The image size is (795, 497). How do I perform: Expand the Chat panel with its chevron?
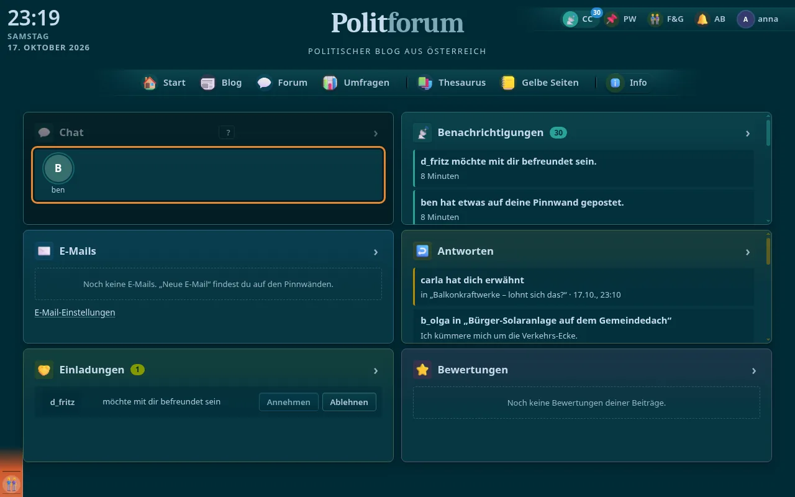(376, 133)
